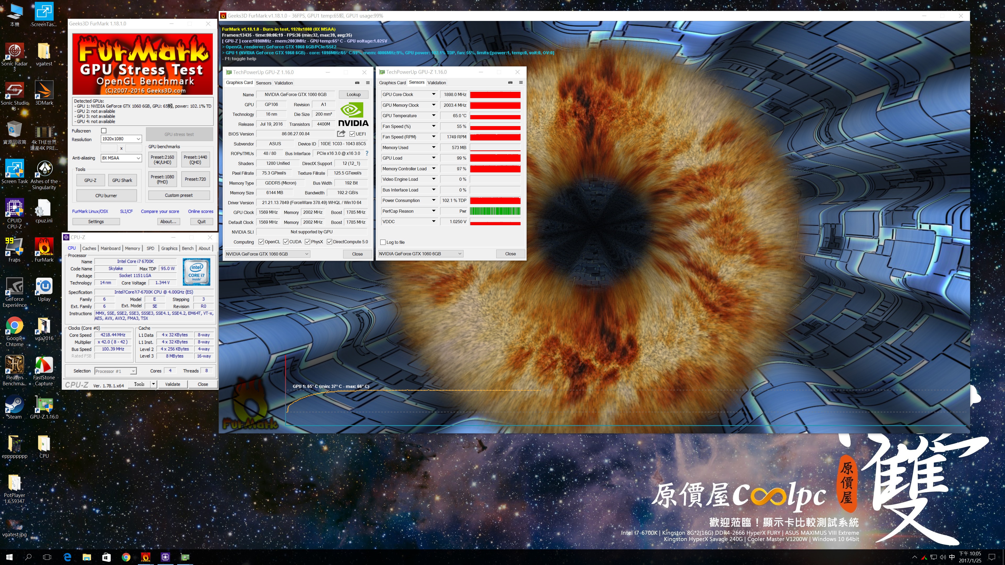Toggle the DirectCompute 5.0 checkbox
Viewport: 1005px width, 565px height.
(x=329, y=242)
